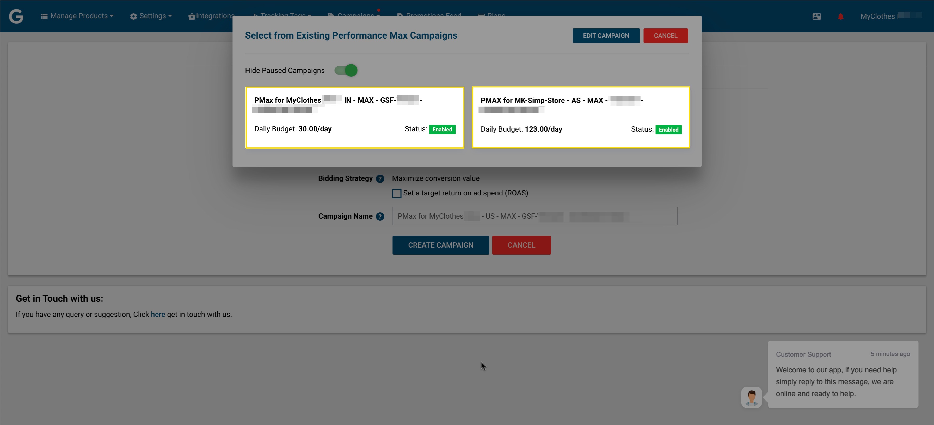The width and height of the screenshot is (934, 425).
Task: Click the red CANCEL button in the dialog
Action: coord(665,35)
